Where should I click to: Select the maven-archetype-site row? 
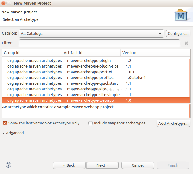pos(96,89)
